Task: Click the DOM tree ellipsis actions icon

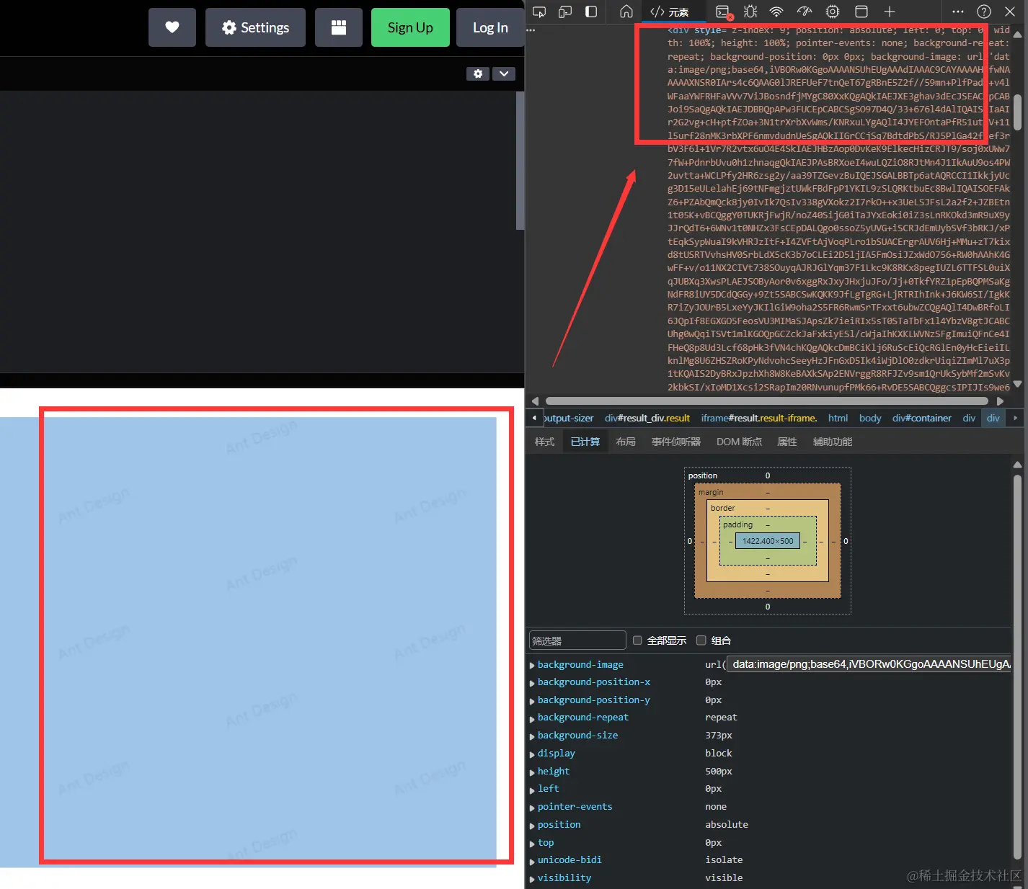Action: click(531, 30)
